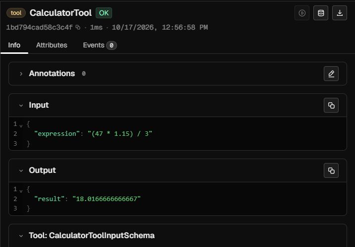Copy the Input section contents
Image resolution: width=355 pixels, height=247 pixels.
coord(331,105)
